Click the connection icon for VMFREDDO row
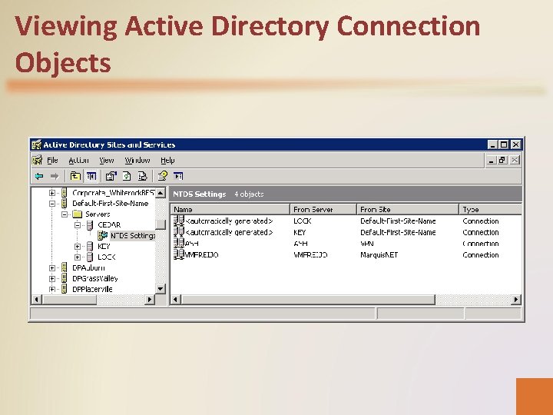Screen dimensions: 553x415 179,254
